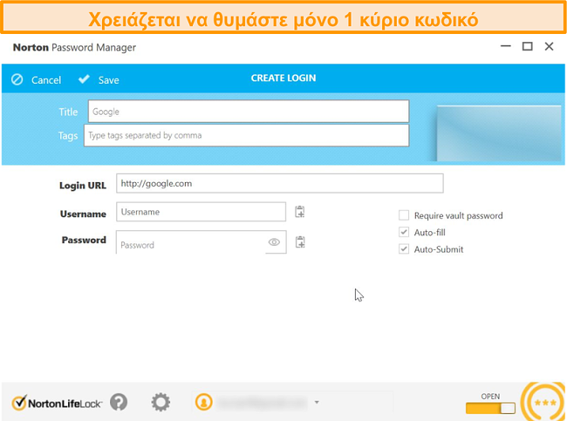Save the new login entry

(x=99, y=79)
